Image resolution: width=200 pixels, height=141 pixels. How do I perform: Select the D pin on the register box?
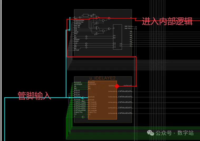click(114, 28)
